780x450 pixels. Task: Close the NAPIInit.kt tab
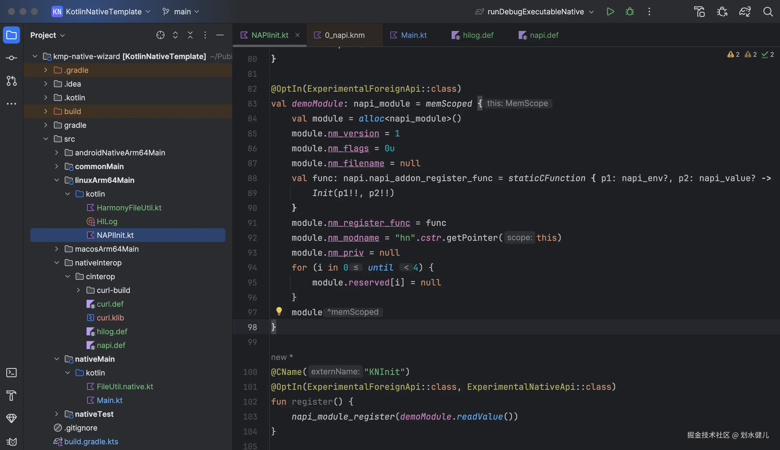click(297, 35)
